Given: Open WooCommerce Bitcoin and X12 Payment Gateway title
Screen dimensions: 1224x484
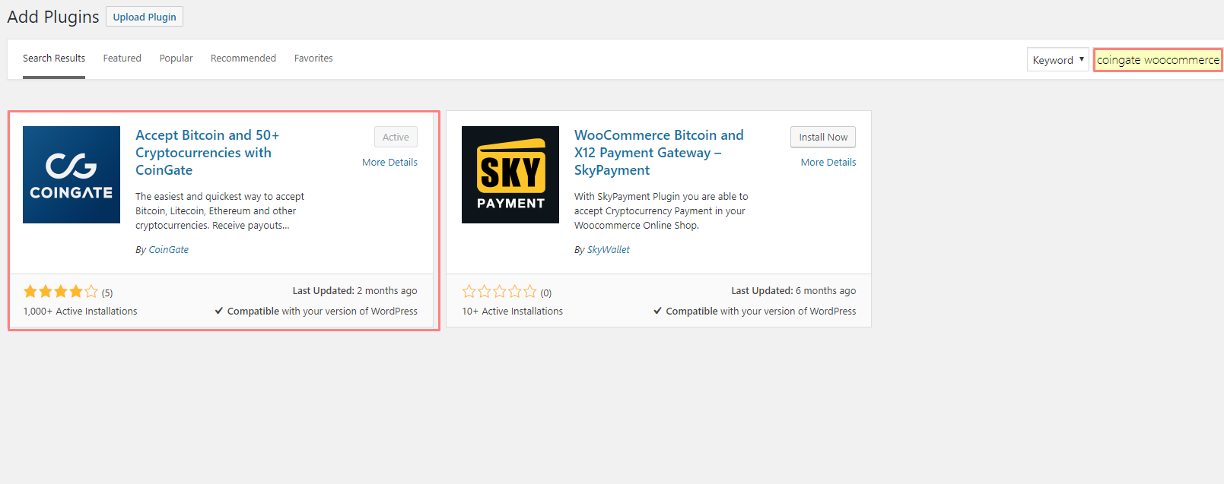Looking at the screenshot, I should click(x=659, y=153).
